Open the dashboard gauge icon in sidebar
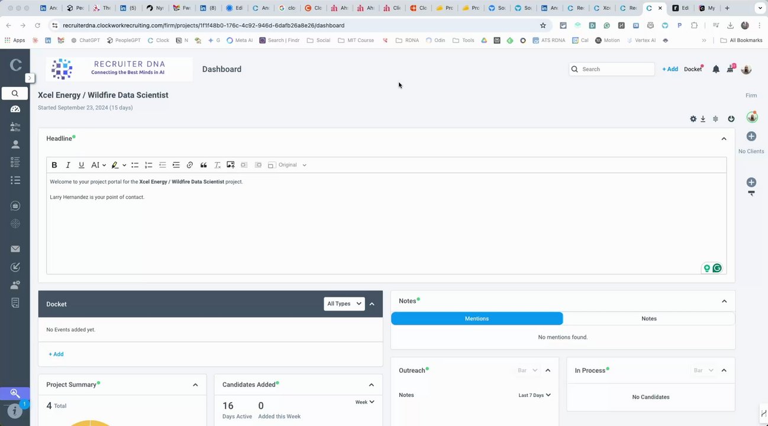This screenshot has width=768, height=426. pyautogui.click(x=15, y=109)
